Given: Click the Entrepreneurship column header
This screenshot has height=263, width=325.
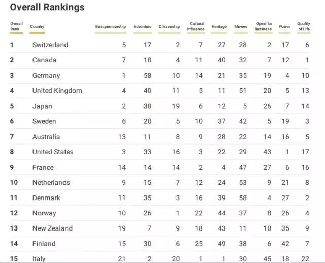Looking at the screenshot, I should tap(110, 27).
